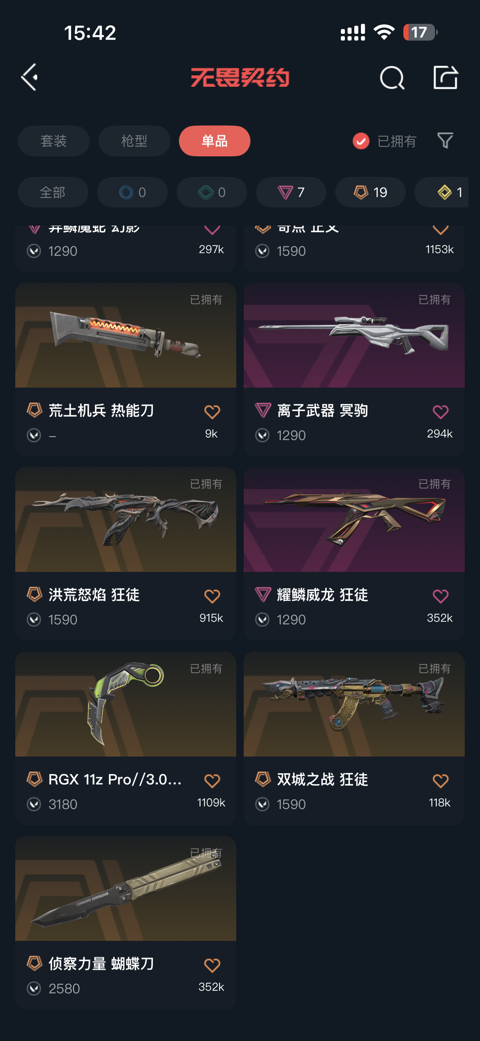The image size is (480, 1041).
Task: Toggle heart on 侦察力量 蝴蝶刀
Action: [212, 965]
